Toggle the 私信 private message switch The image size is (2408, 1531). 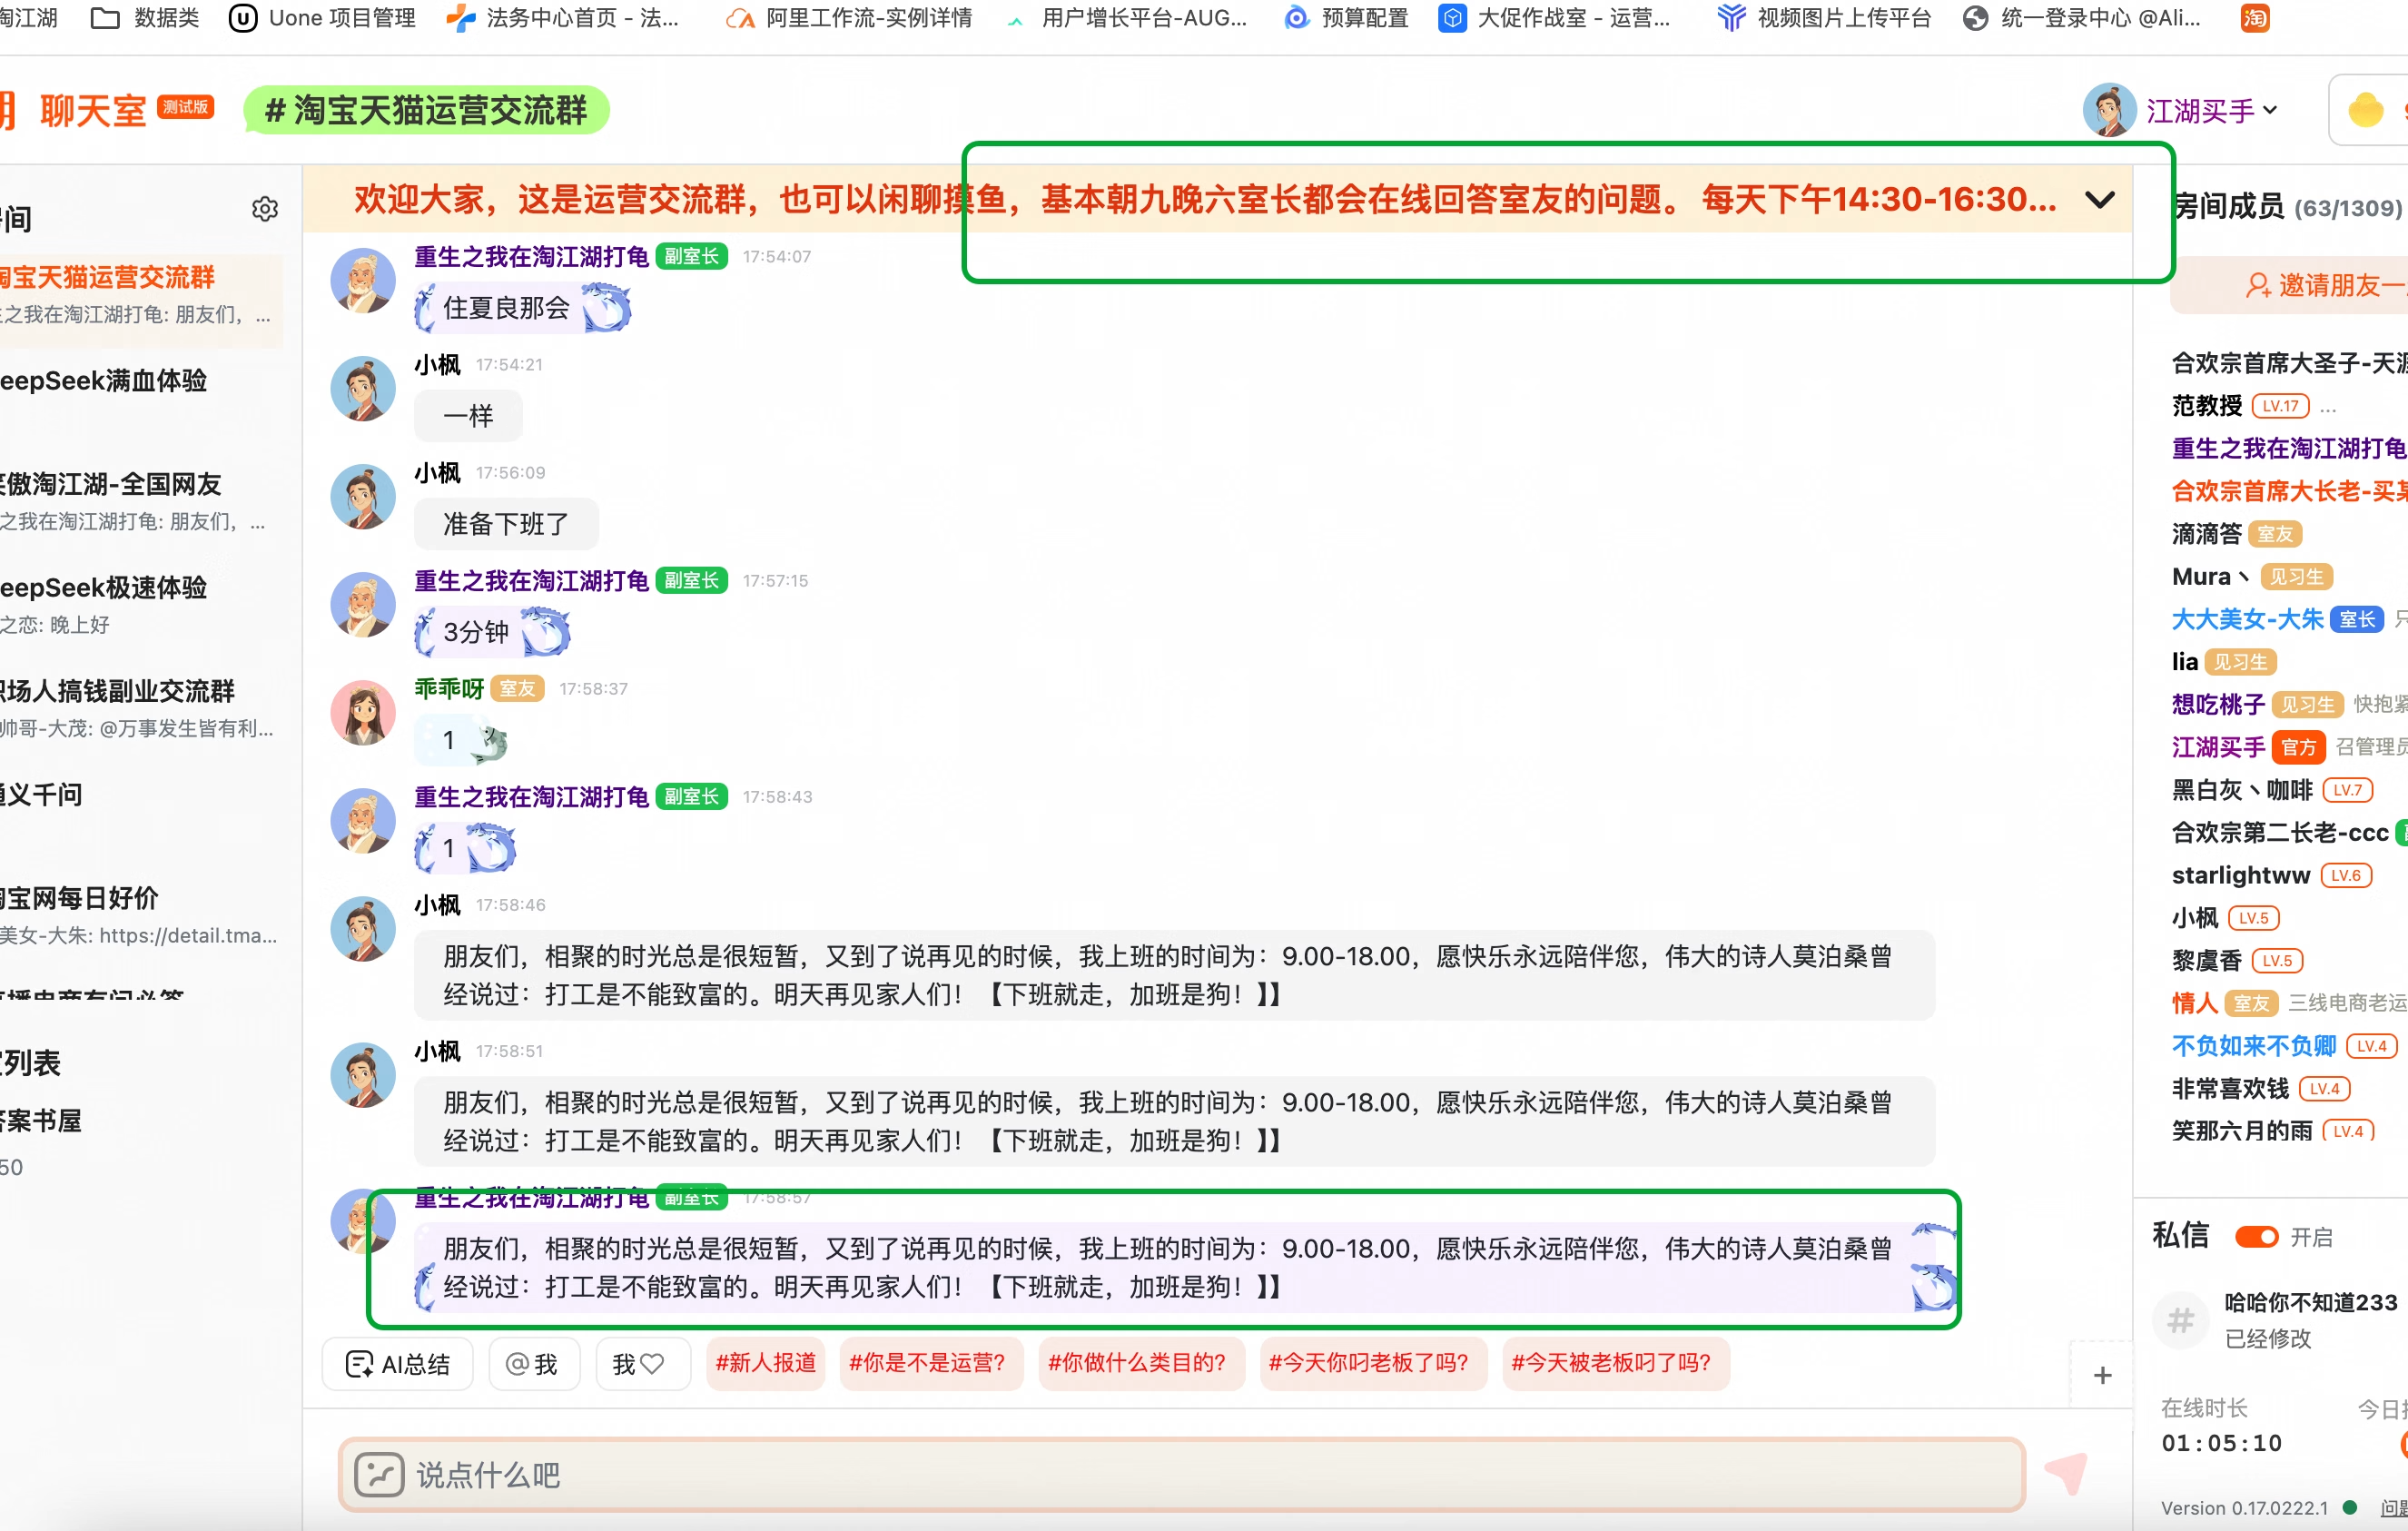tap(2256, 1237)
